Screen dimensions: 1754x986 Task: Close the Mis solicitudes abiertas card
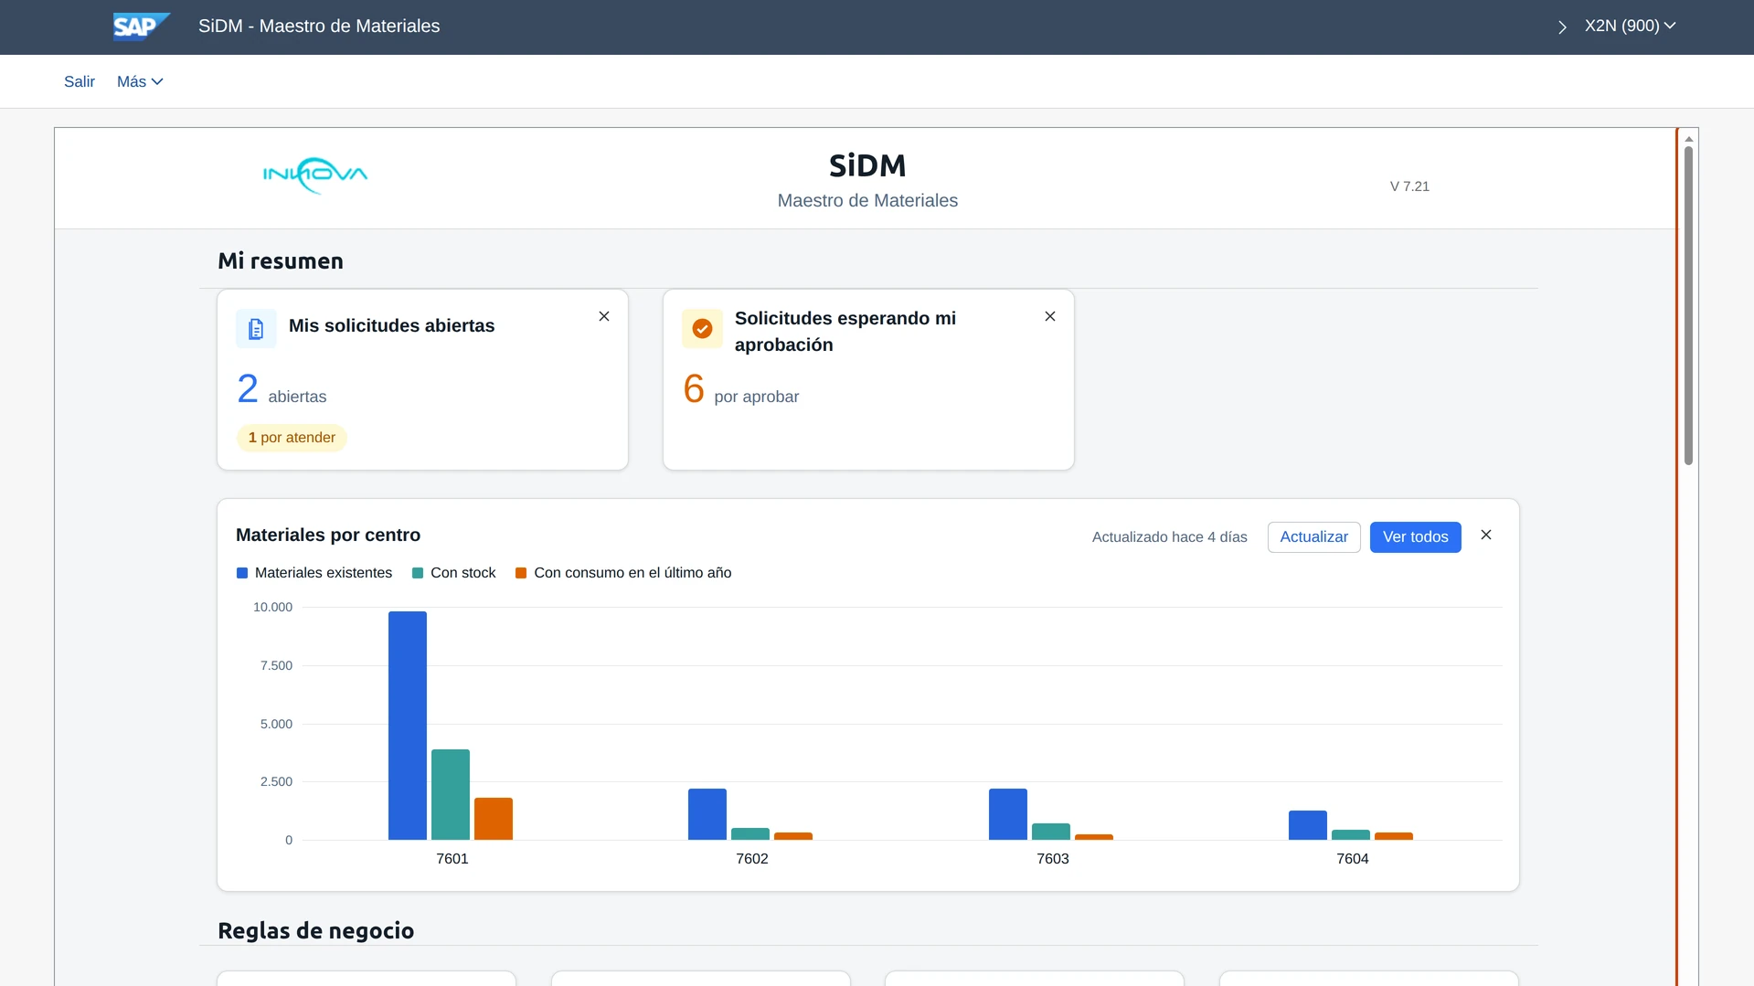click(x=604, y=316)
